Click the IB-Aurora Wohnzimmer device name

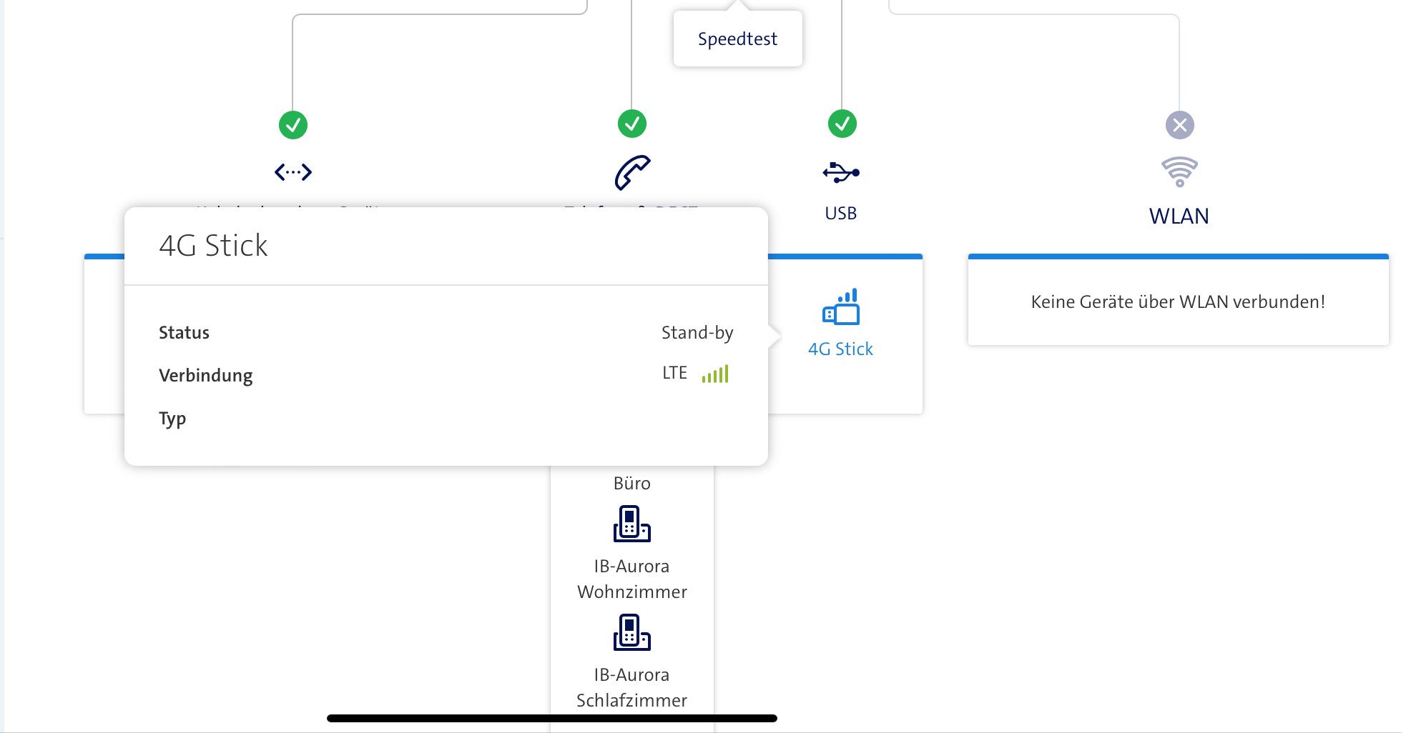point(631,579)
